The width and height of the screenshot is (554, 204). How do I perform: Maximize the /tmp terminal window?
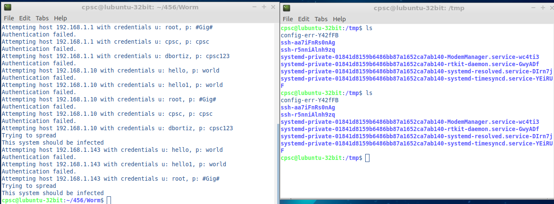(543, 8)
